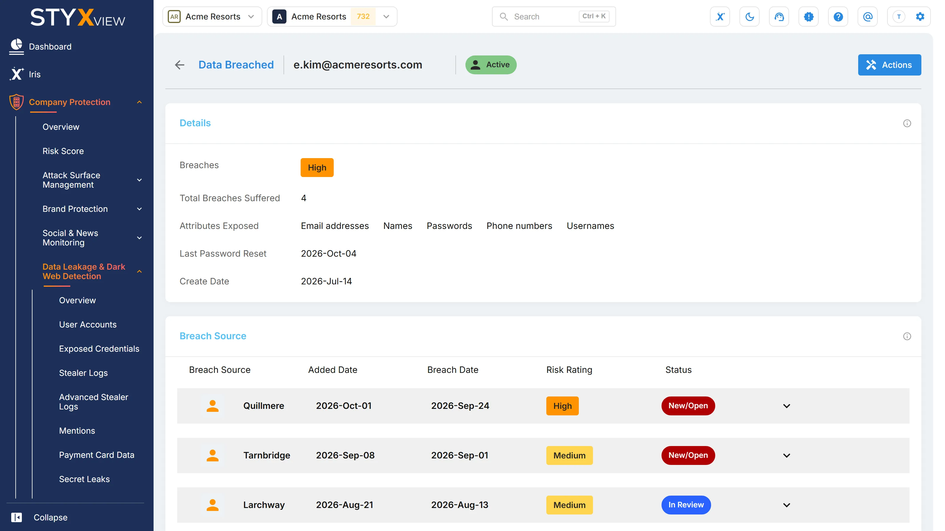945x531 pixels.
Task: Click the Breach Source info icon
Action: click(907, 336)
